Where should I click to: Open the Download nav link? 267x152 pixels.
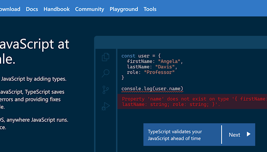(10, 9)
